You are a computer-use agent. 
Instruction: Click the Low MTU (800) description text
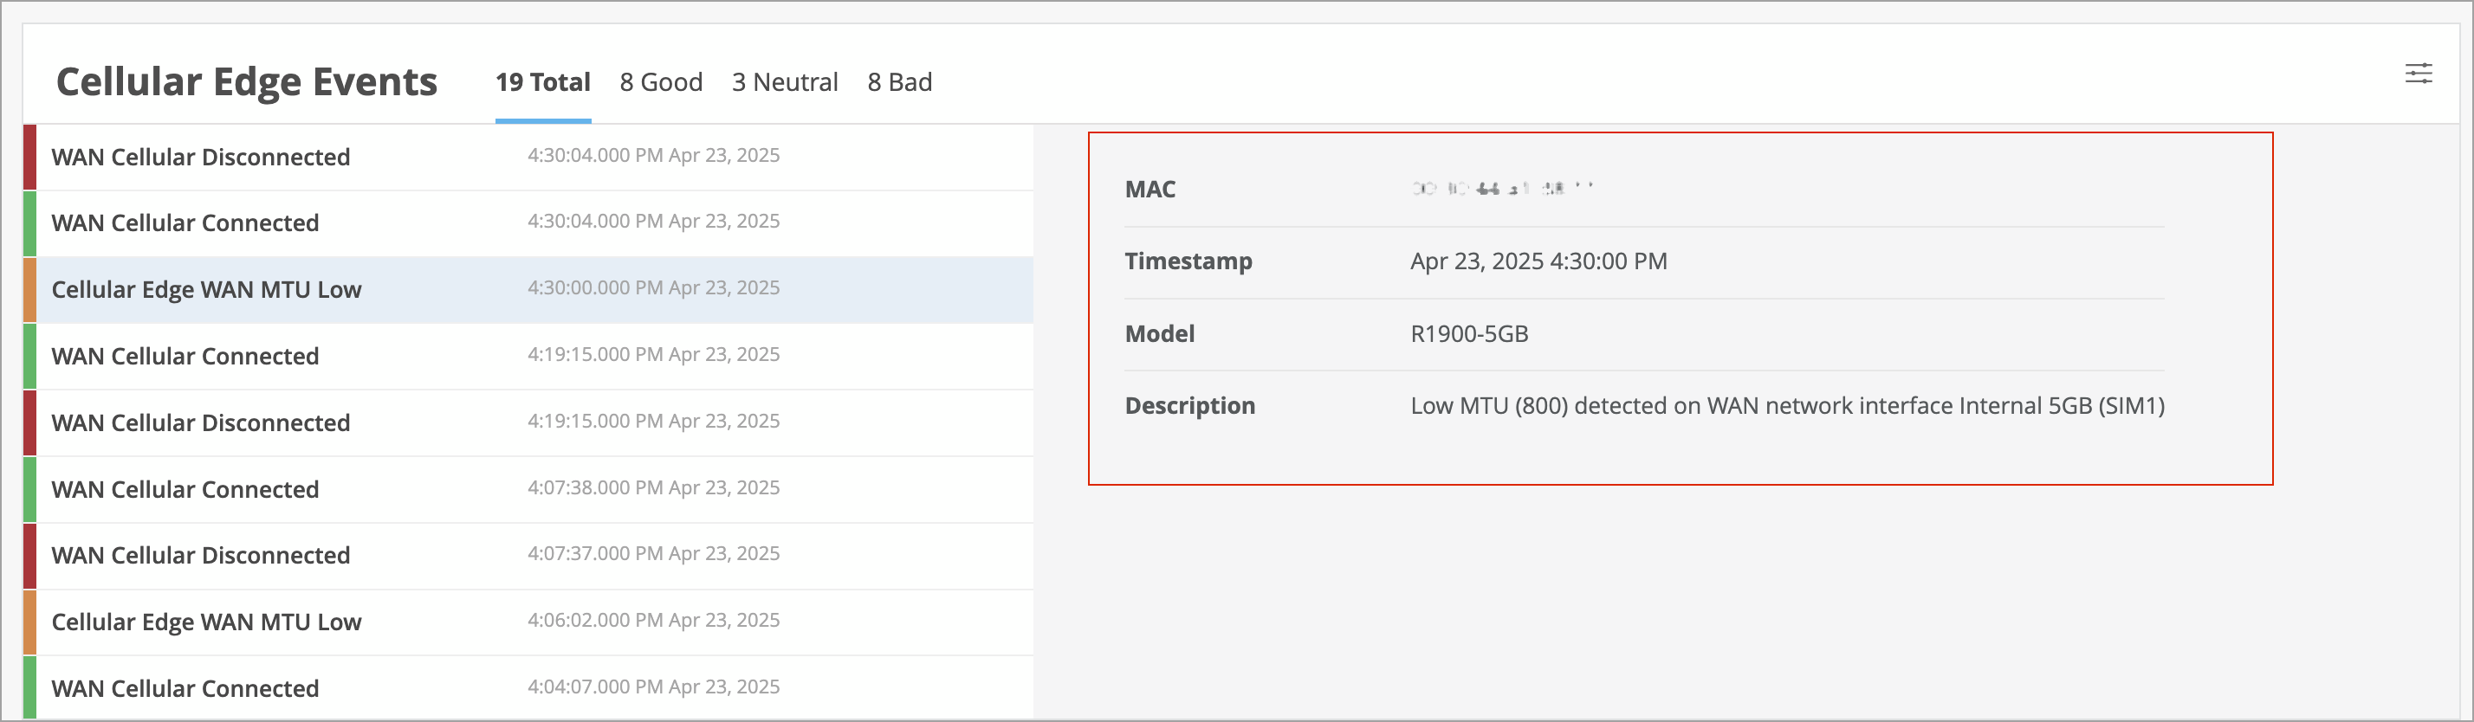tap(1786, 406)
